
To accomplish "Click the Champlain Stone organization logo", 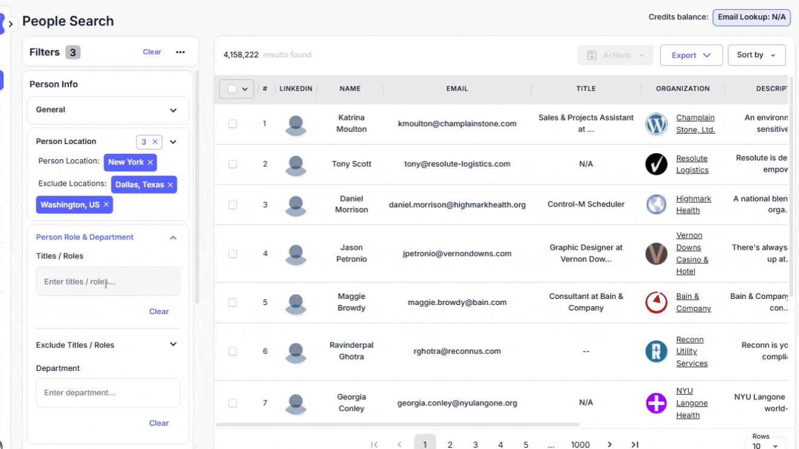I will click(x=656, y=124).
